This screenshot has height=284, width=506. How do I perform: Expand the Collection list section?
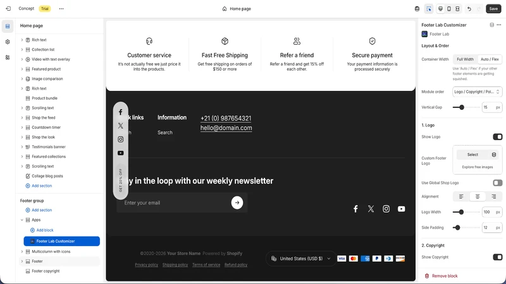point(22,50)
